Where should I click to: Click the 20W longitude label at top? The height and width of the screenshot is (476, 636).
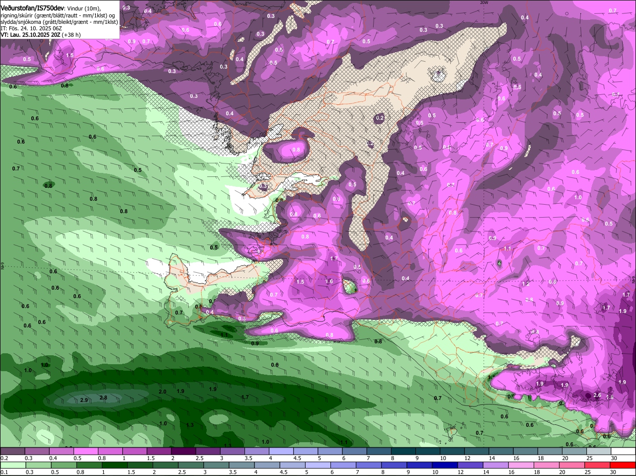coord(483,2)
